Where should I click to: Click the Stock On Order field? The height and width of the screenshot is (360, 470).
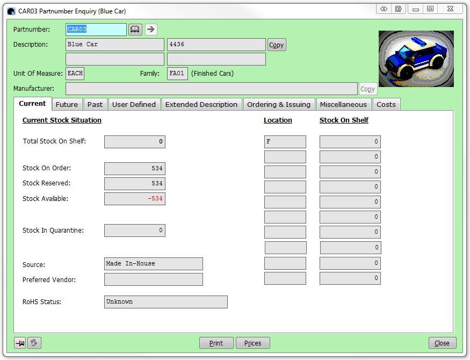135,169
